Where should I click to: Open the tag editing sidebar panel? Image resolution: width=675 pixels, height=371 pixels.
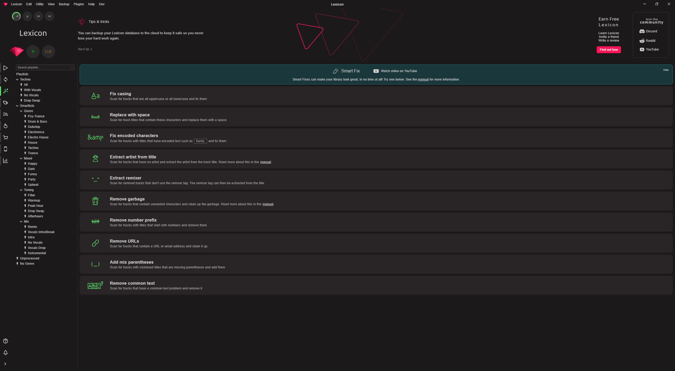[x=6, y=103]
